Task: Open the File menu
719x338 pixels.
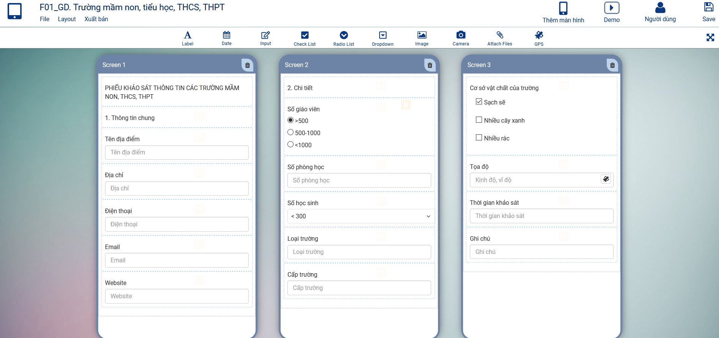Action: [44, 19]
